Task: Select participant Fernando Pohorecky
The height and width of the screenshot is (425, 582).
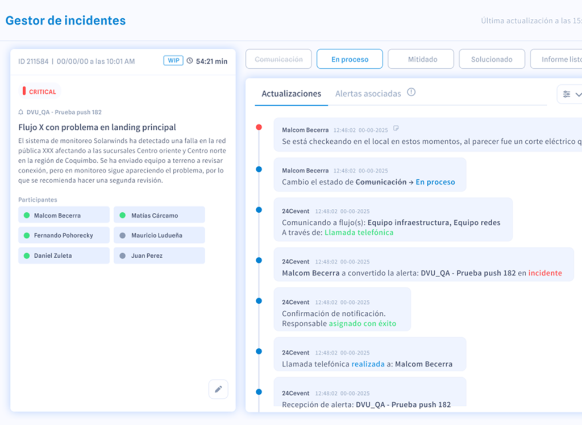Action: [64, 235]
